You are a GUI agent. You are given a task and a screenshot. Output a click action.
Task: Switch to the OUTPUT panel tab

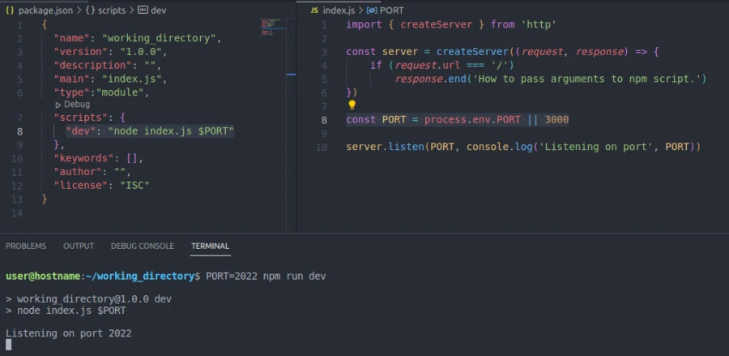click(79, 246)
